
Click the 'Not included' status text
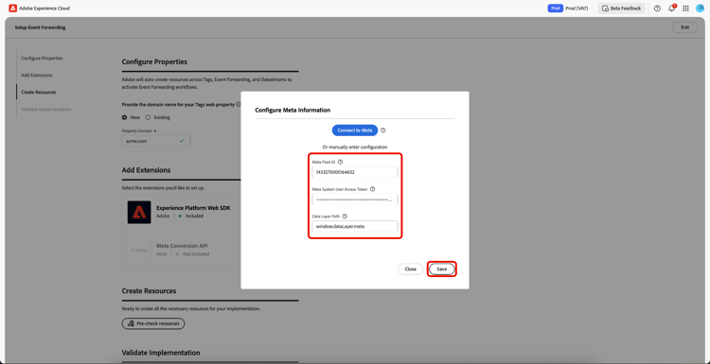(196, 254)
